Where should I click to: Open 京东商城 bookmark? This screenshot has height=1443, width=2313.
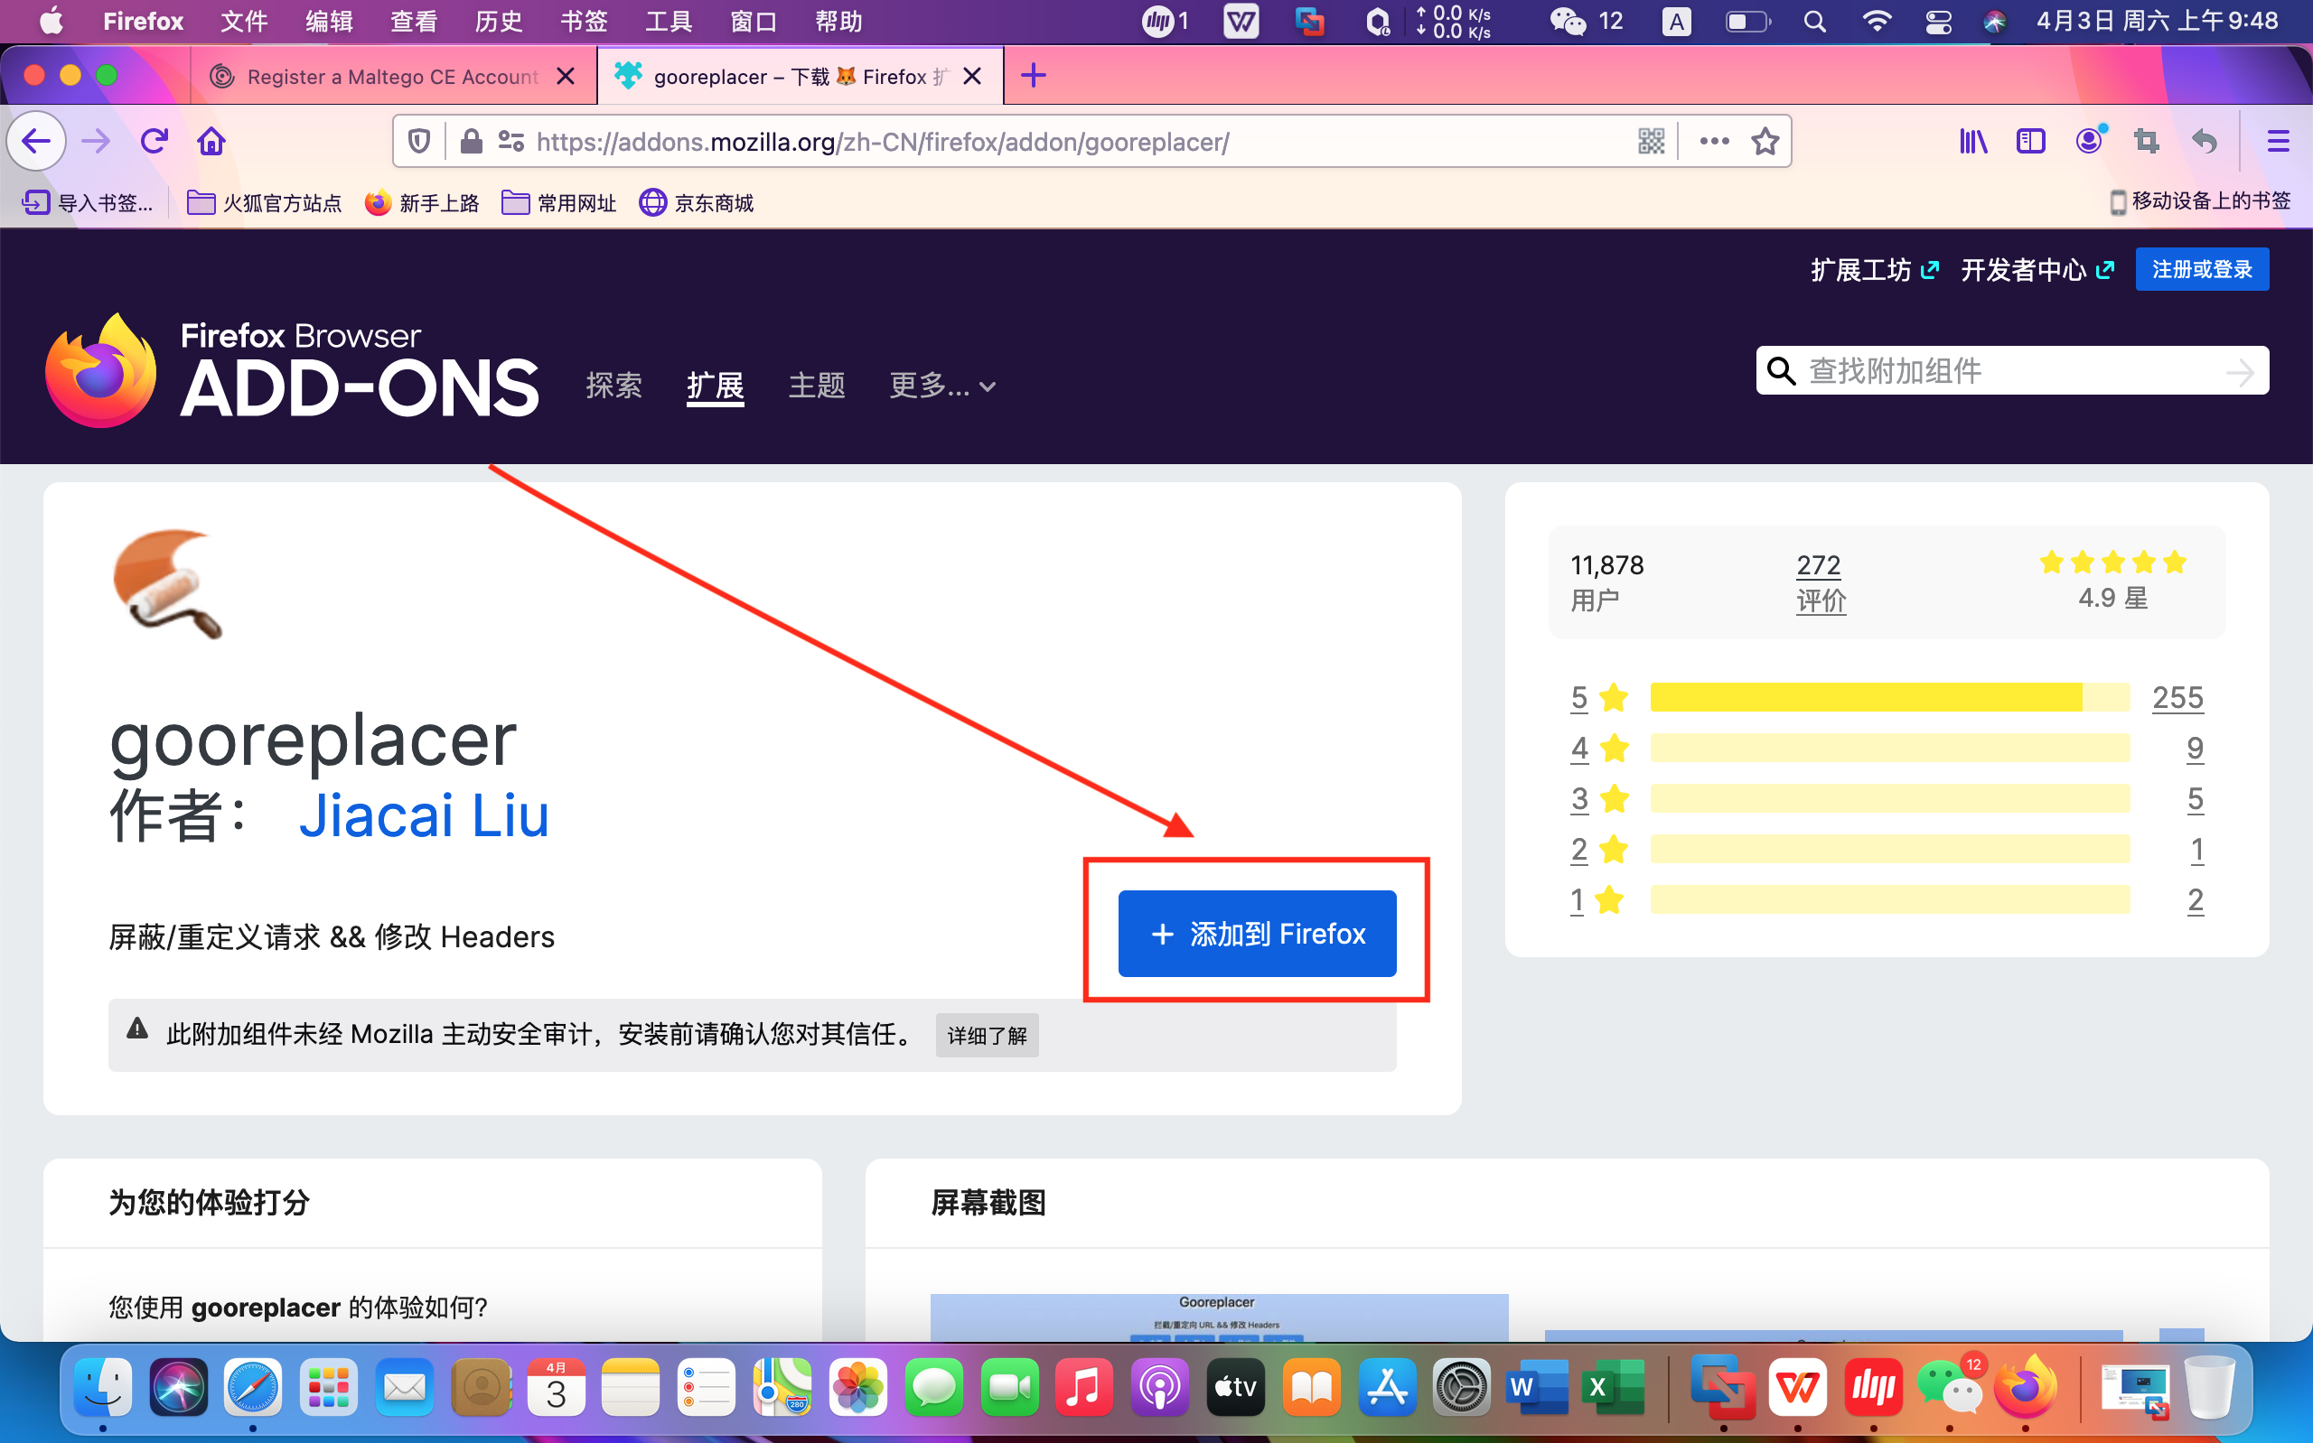point(697,202)
